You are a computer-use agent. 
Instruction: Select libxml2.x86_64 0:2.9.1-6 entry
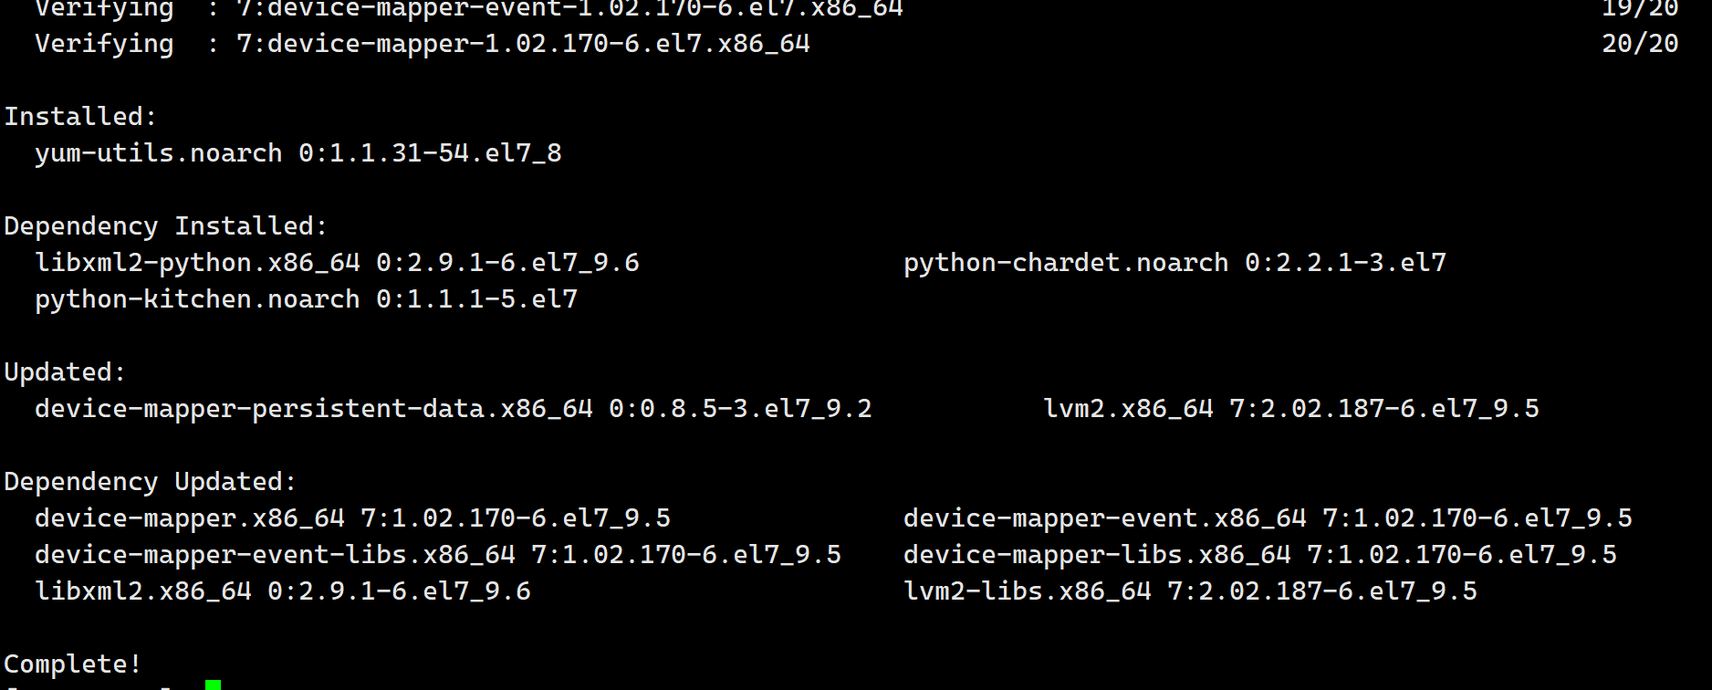pyautogui.click(x=283, y=591)
